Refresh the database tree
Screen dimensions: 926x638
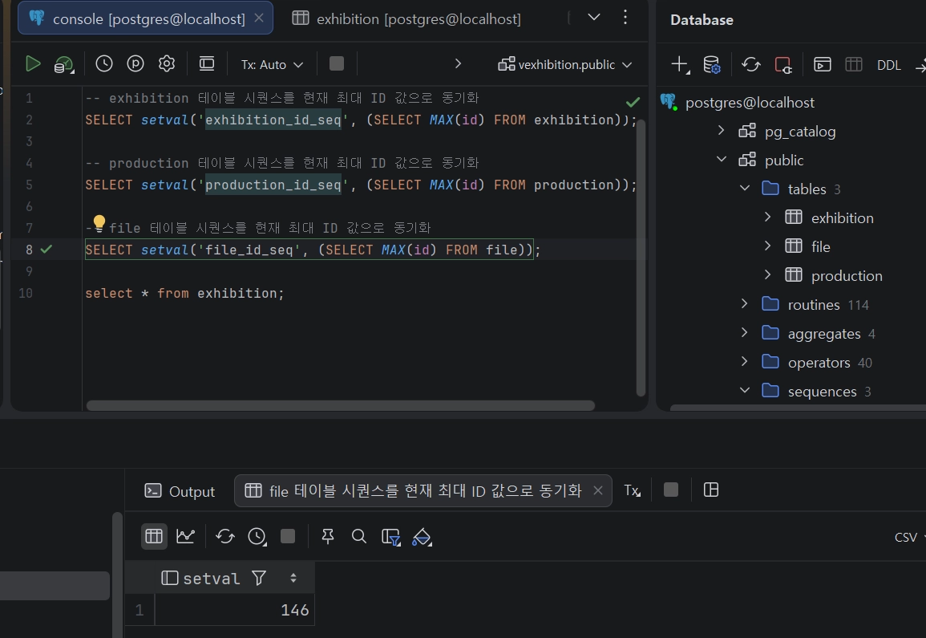pos(751,65)
